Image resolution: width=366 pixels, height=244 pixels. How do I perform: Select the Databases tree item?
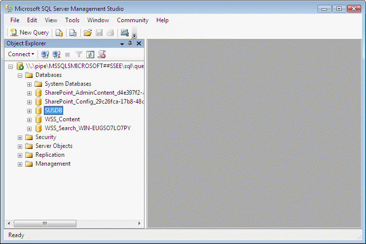48,75
